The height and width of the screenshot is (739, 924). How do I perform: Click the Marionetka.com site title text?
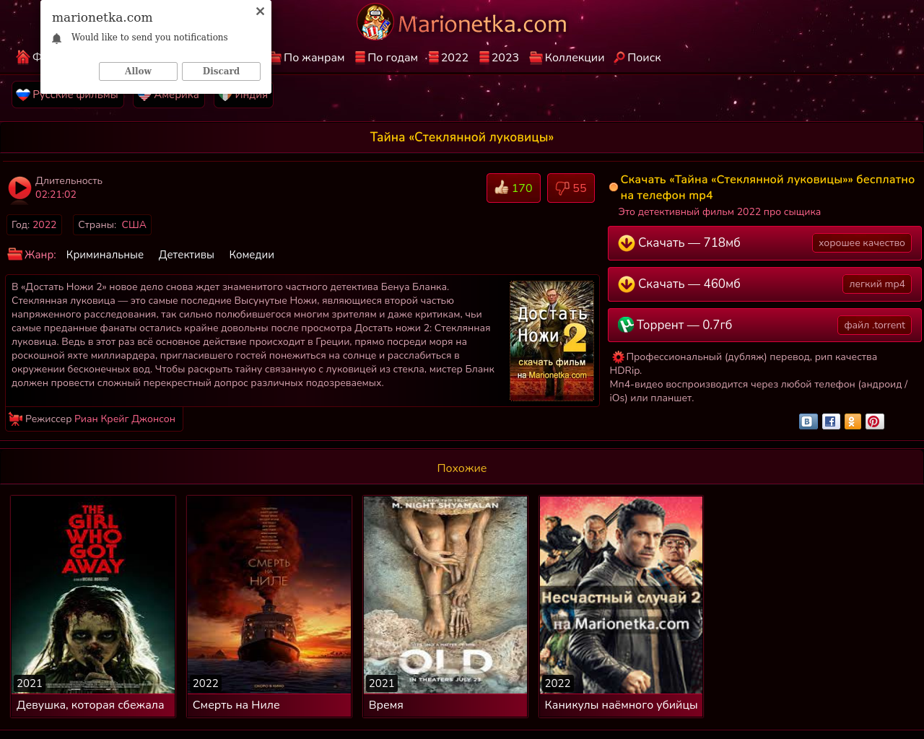[482, 24]
